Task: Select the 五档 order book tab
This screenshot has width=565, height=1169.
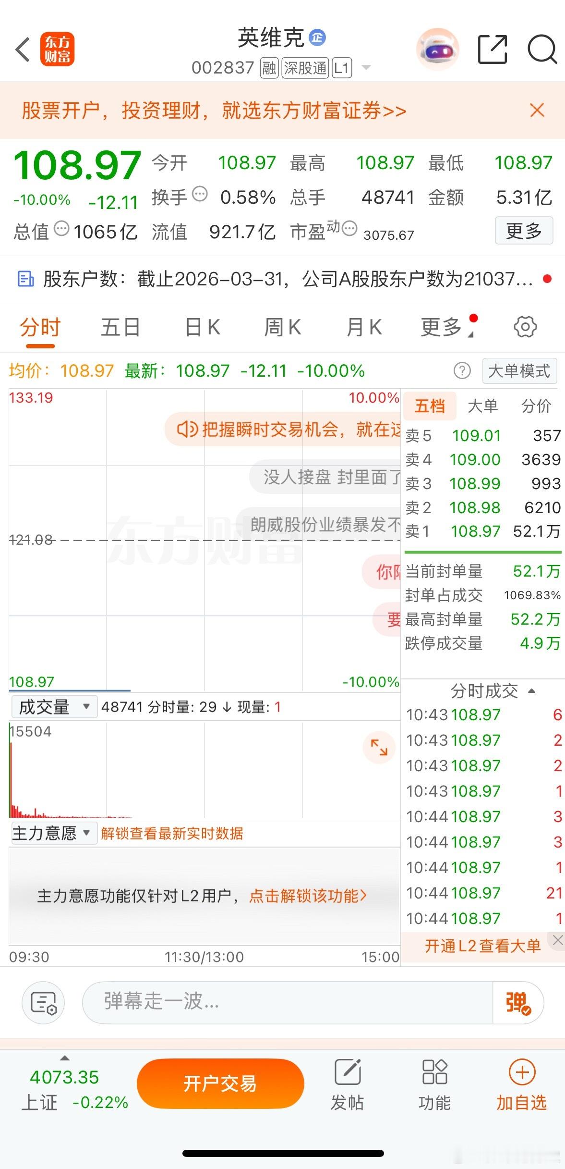Action: click(x=430, y=406)
